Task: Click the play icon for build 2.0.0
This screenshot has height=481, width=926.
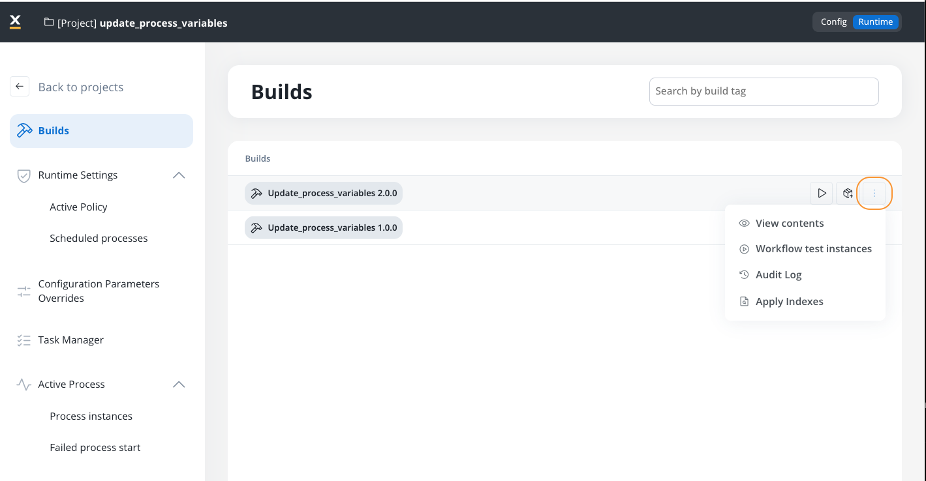Action: [x=822, y=193]
